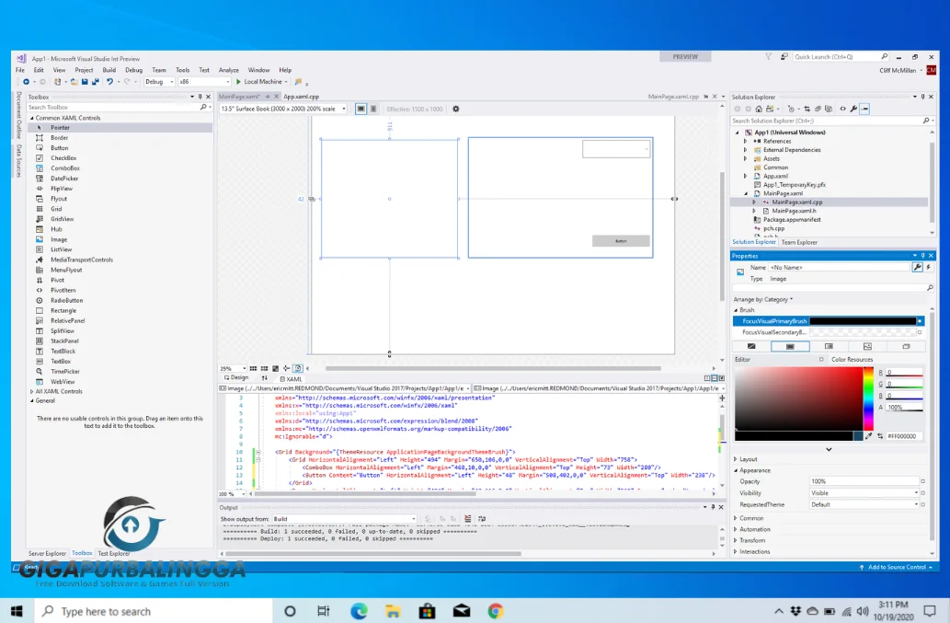This screenshot has height=623, width=950.
Task: Click Add to Source Control in status bar
Action: click(896, 567)
